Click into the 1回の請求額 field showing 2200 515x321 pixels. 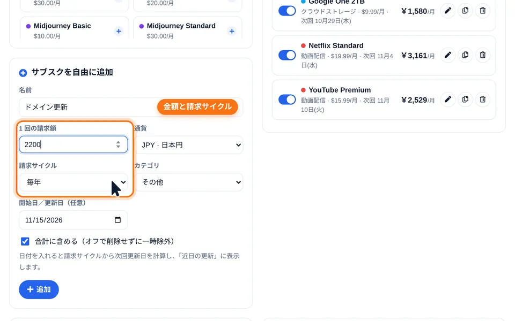pos(73,144)
